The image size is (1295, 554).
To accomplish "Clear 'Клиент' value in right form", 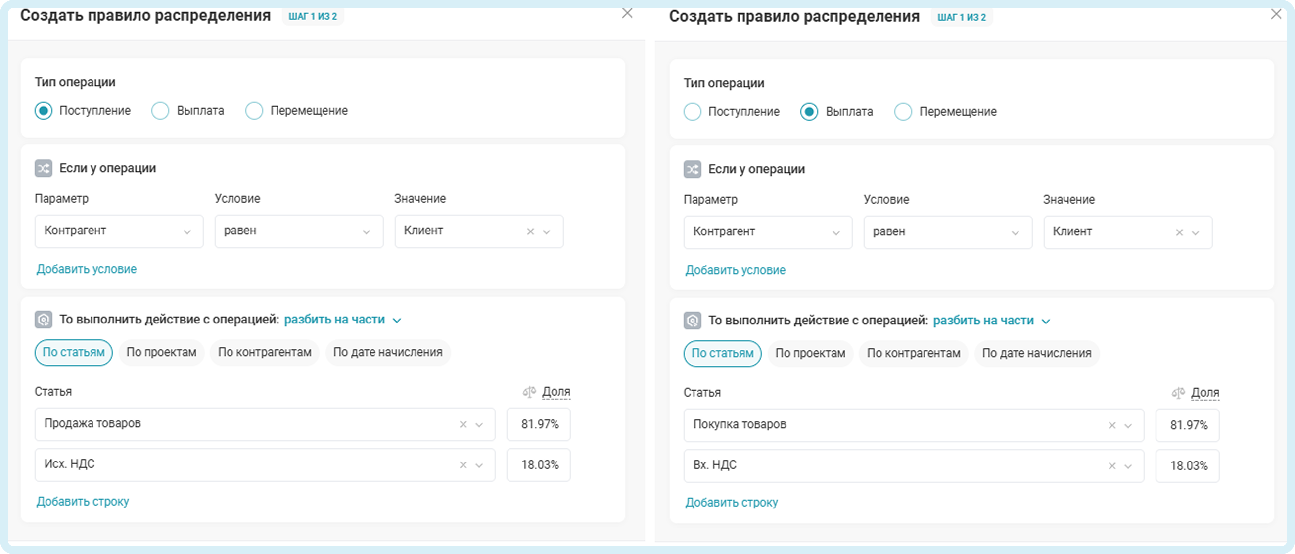I will pos(1179,233).
